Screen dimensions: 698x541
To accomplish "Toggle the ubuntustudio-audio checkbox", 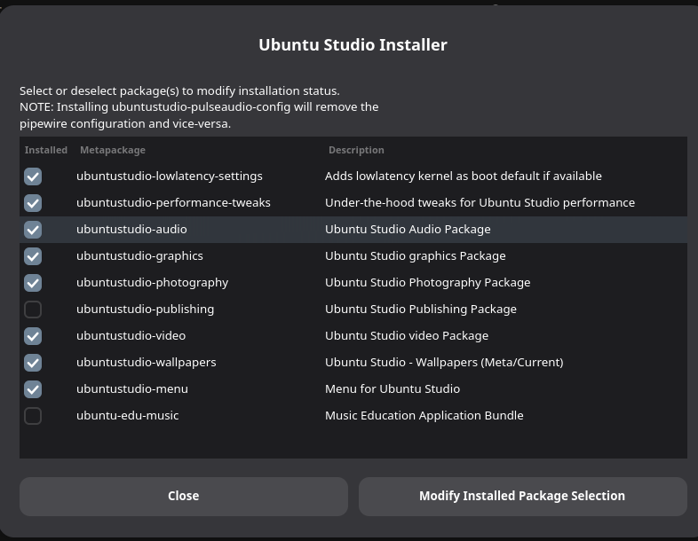I will [33, 230].
